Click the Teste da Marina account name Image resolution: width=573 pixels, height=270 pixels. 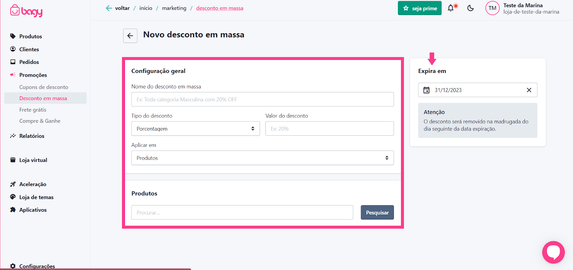point(523,5)
